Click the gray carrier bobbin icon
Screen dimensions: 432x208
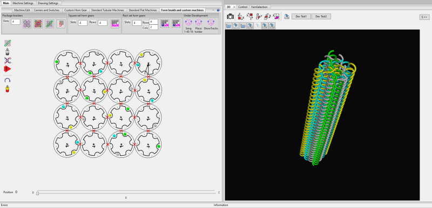click(x=8, y=52)
